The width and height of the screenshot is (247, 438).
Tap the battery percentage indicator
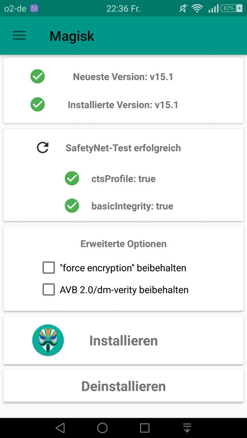coord(229,9)
